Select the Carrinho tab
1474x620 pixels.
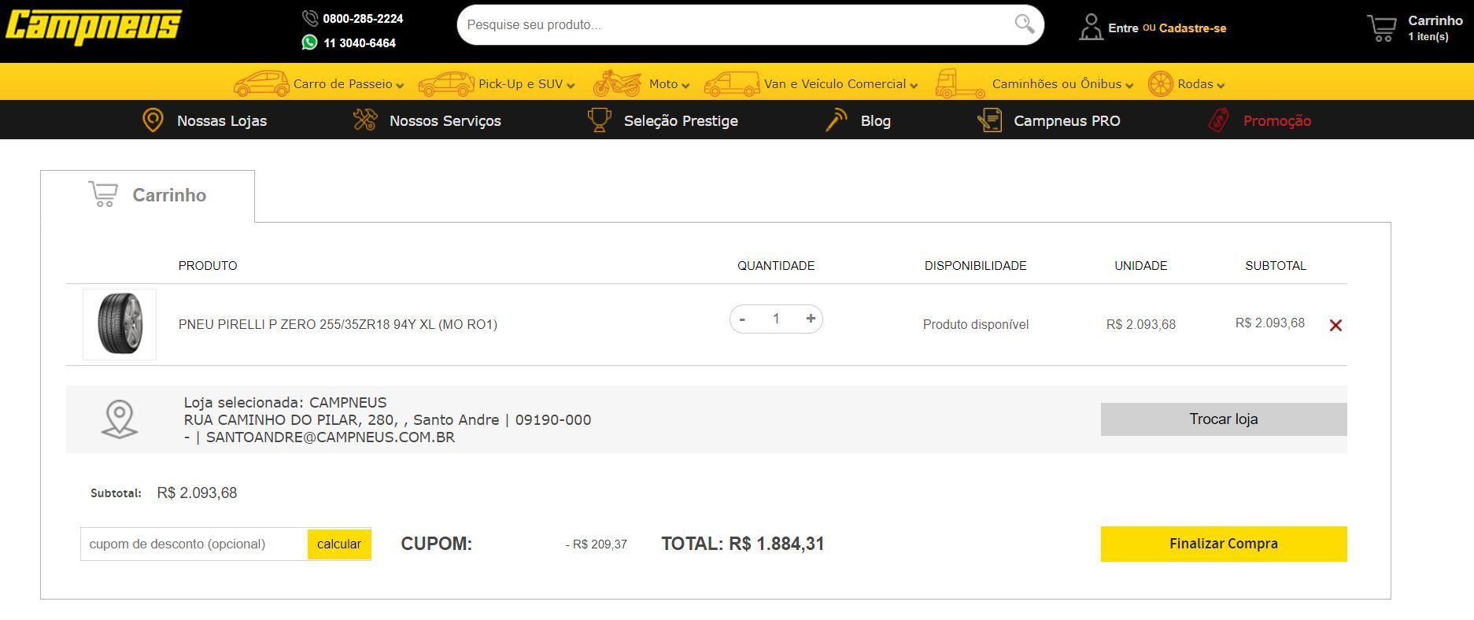(147, 196)
